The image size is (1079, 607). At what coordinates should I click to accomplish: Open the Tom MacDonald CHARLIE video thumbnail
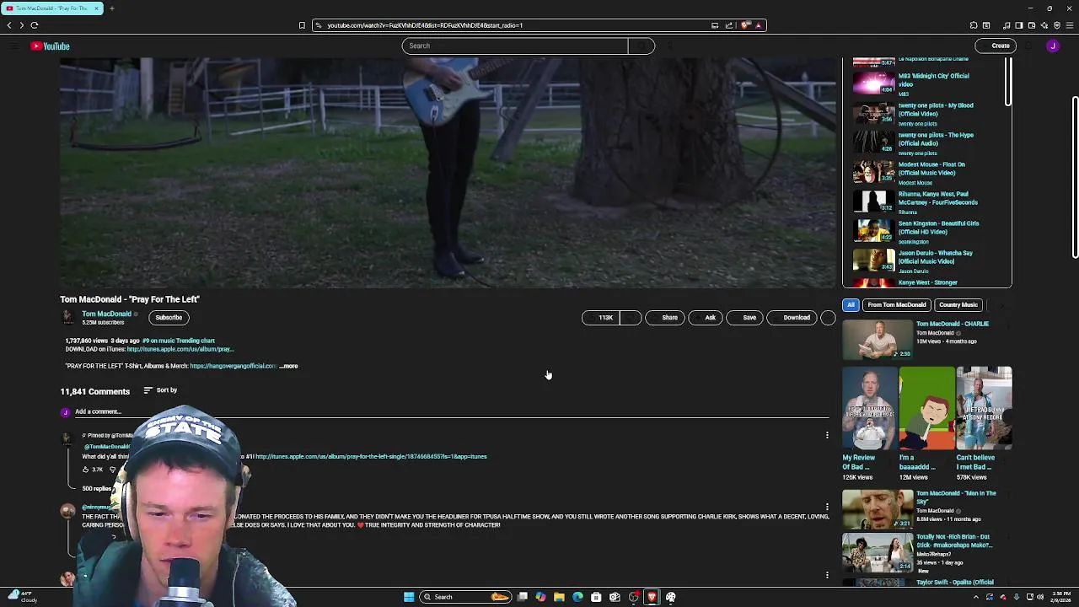point(878,340)
